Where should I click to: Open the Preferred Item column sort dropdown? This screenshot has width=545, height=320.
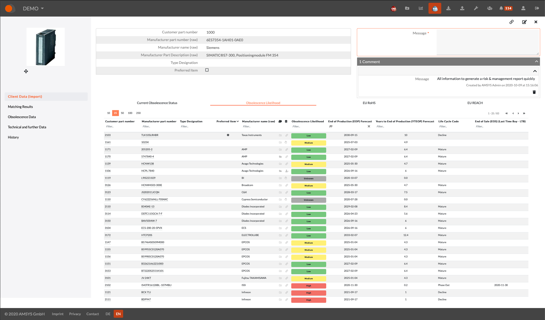pos(238,121)
